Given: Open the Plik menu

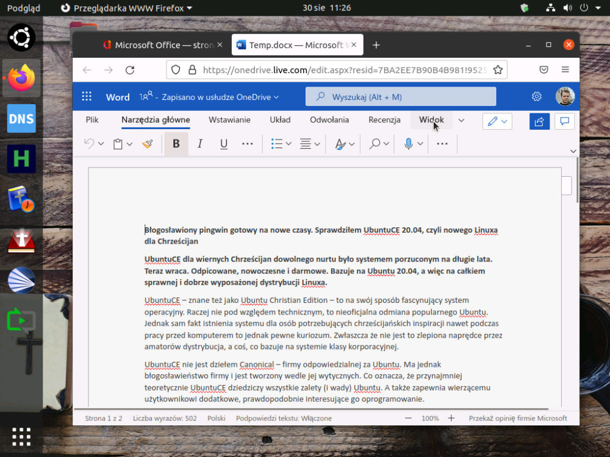Looking at the screenshot, I should point(92,119).
